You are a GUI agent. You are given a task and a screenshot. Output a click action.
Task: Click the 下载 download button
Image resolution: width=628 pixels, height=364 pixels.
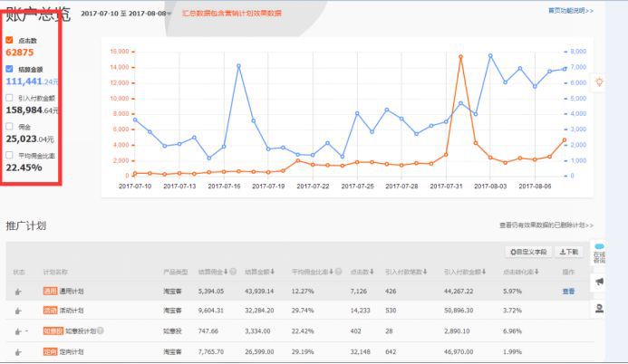[x=568, y=252]
